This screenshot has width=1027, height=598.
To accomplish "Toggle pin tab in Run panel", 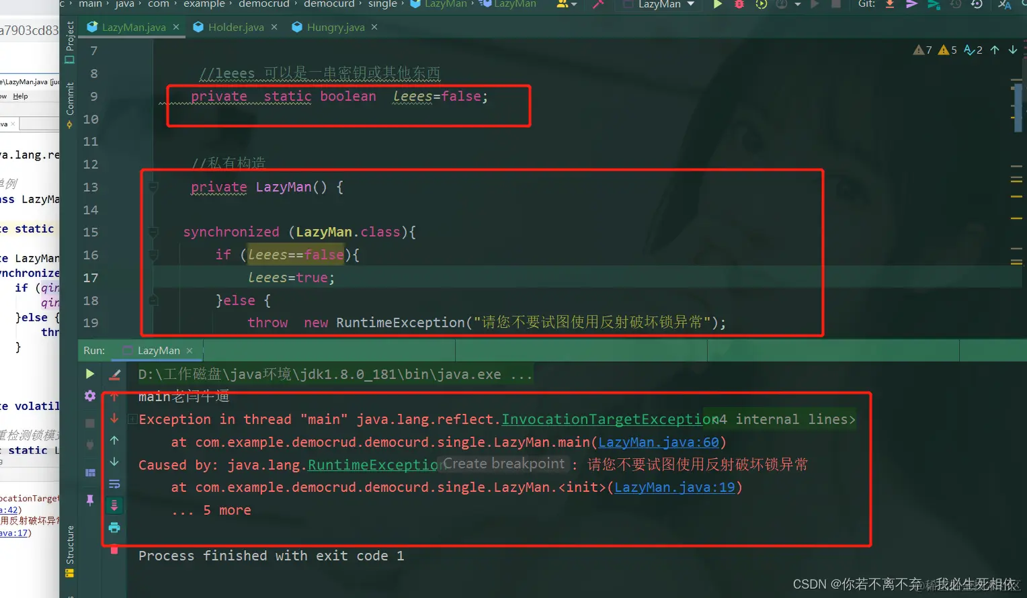I will pyautogui.click(x=90, y=500).
